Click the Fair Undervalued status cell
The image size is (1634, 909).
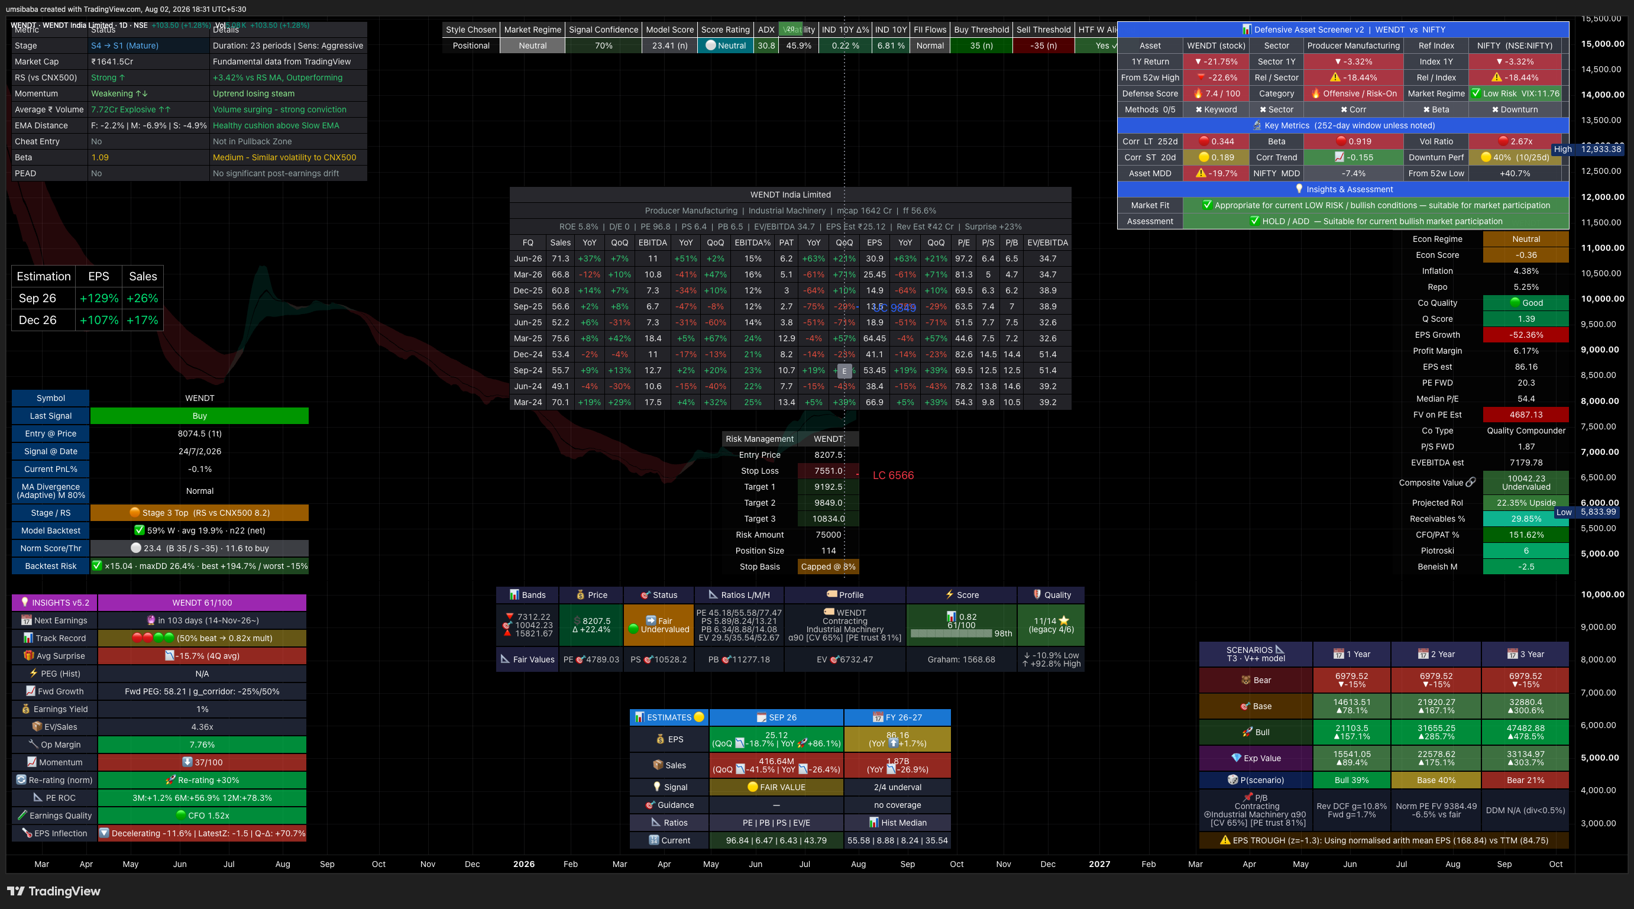pyautogui.click(x=659, y=625)
